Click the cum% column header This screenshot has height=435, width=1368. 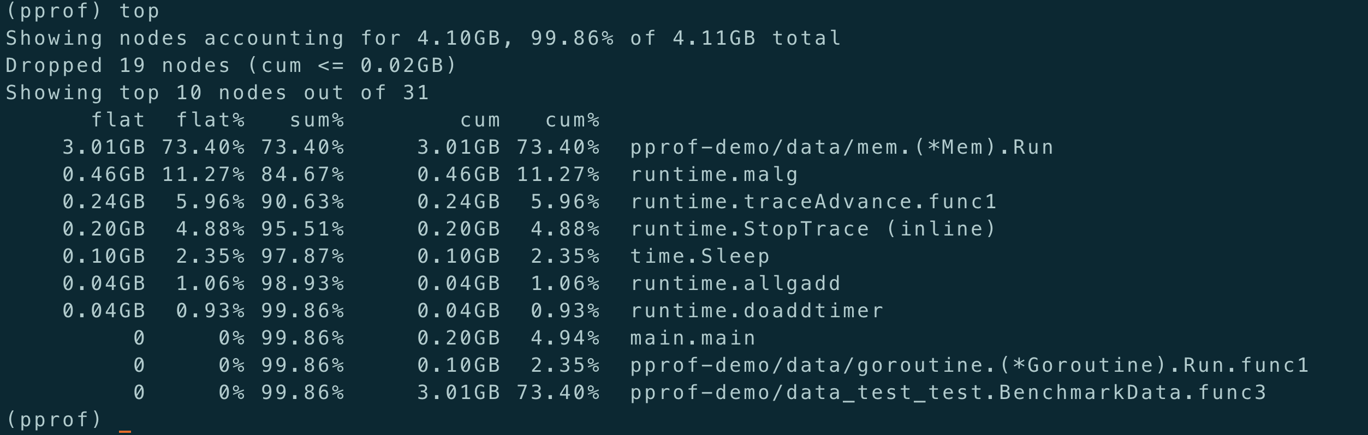point(573,120)
